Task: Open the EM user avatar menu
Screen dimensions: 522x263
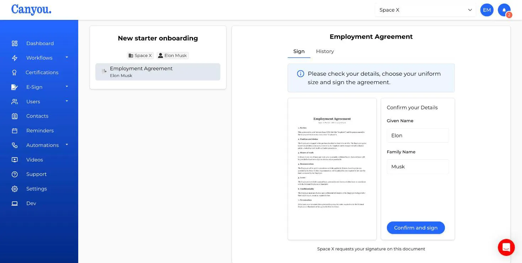Action: 487,10
